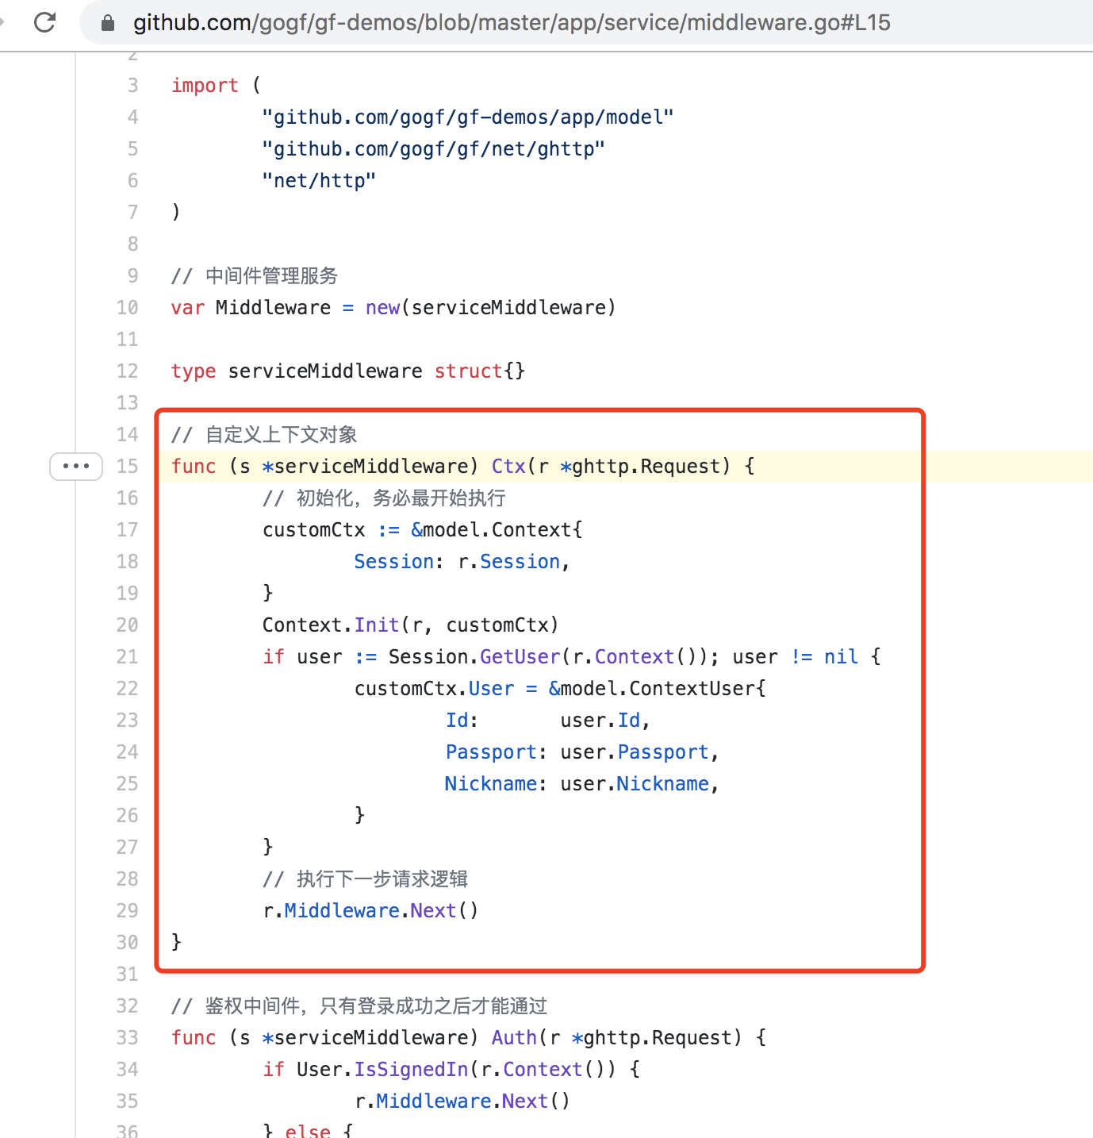Click line number 17 next to customCtx
The height and width of the screenshot is (1138, 1093).
point(127,529)
